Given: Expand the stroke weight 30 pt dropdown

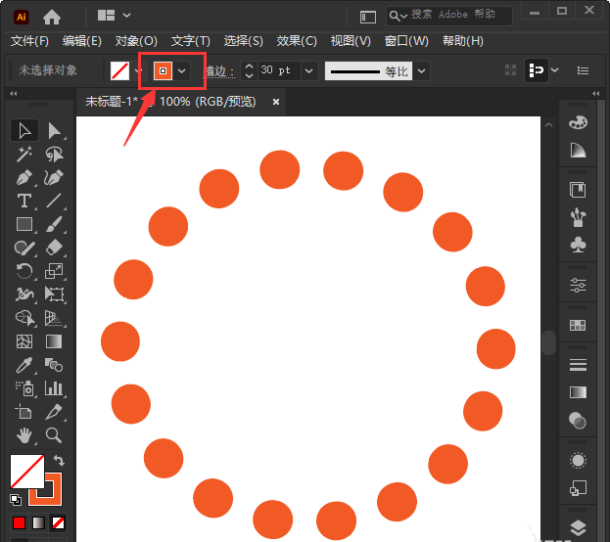Looking at the screenshot, I should pos(309,70).
